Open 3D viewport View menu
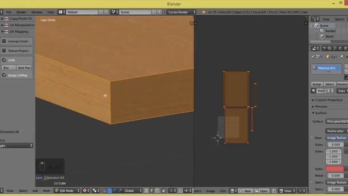The width and height of the screenshot is (348, 196). pos(10,191)
